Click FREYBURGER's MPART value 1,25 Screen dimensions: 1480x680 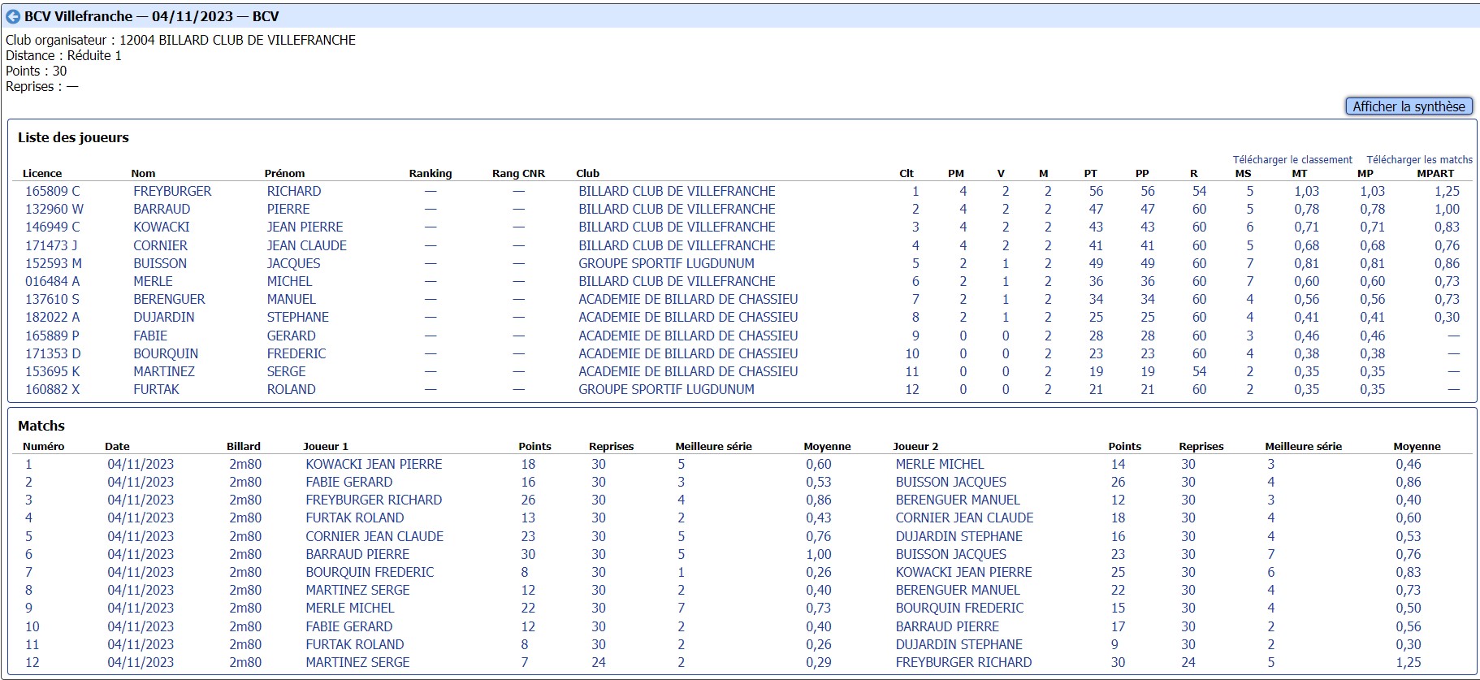point(1447,192)
